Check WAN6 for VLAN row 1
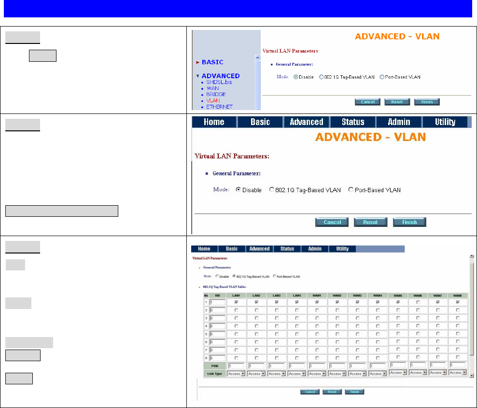Image resolution: width=477 pixels, height=408 pixels. click(418, 302)
